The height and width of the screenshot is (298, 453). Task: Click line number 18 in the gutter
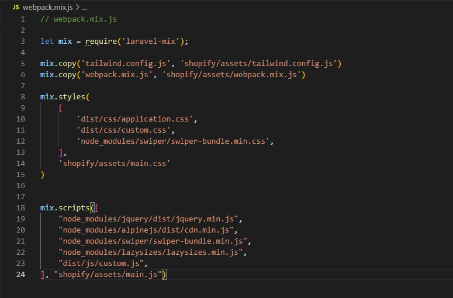pos(21,208)
